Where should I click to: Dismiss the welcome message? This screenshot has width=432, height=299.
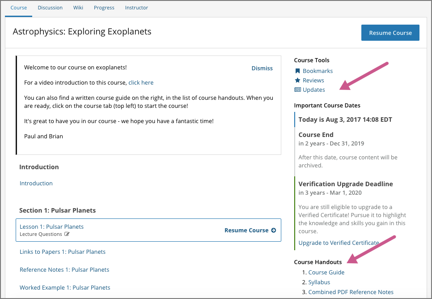coord(262,68)
